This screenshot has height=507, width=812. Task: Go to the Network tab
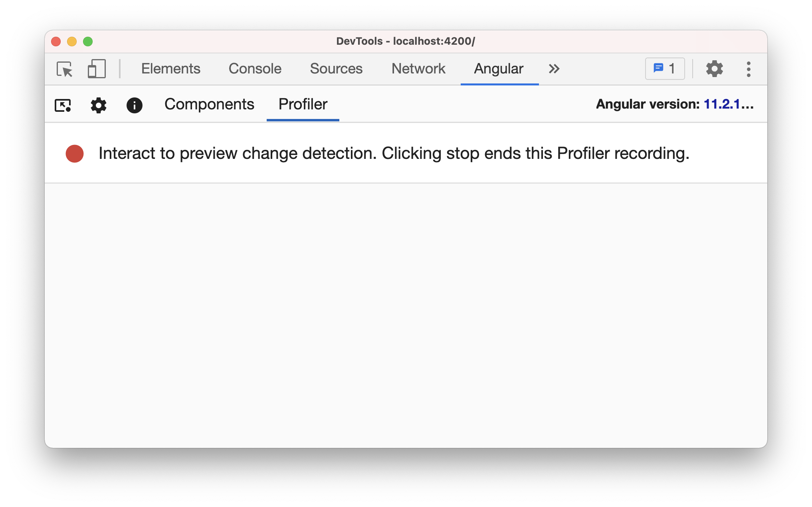coord(418,69)
